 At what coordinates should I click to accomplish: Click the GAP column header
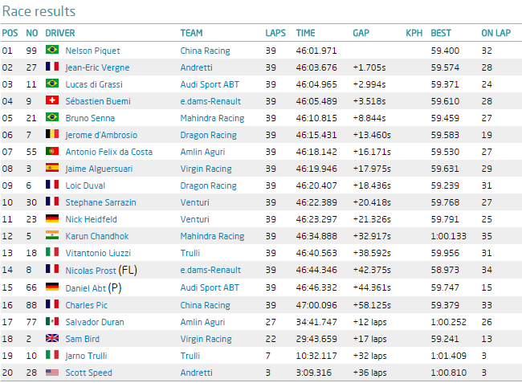click(x=361, y=33)
